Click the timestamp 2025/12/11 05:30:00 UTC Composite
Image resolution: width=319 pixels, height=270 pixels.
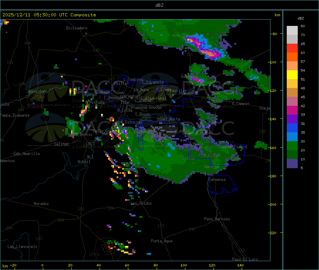[49, 15]
